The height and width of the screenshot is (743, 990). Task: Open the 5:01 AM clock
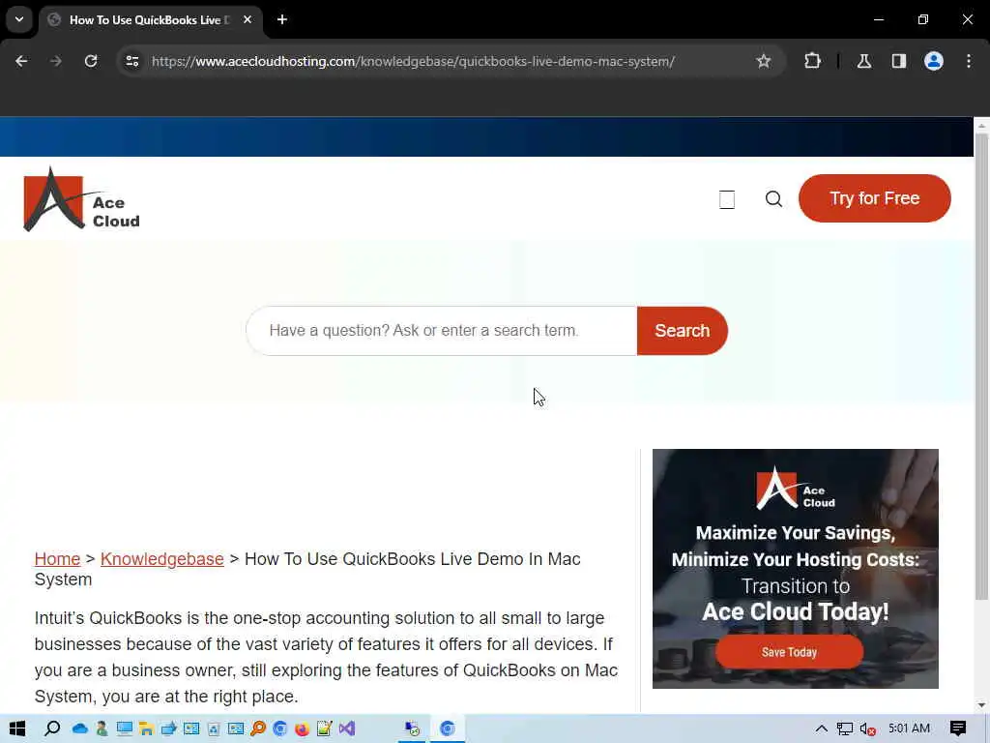click(x=909, y=728)
